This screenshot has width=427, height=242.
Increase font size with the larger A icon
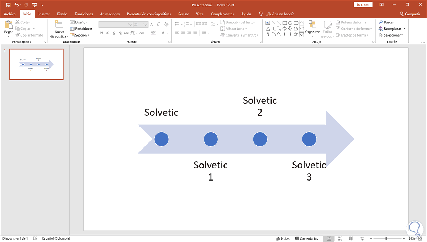click(x=152, y=25)
